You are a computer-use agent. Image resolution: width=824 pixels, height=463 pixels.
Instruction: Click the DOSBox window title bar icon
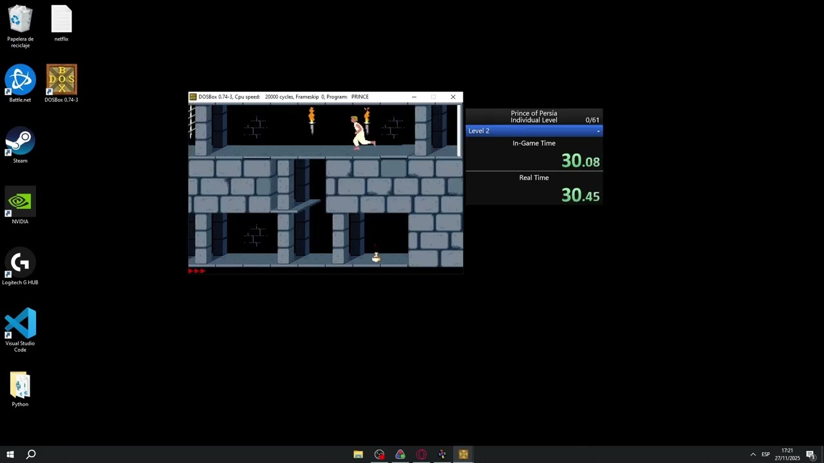click(x=192, y=97)
